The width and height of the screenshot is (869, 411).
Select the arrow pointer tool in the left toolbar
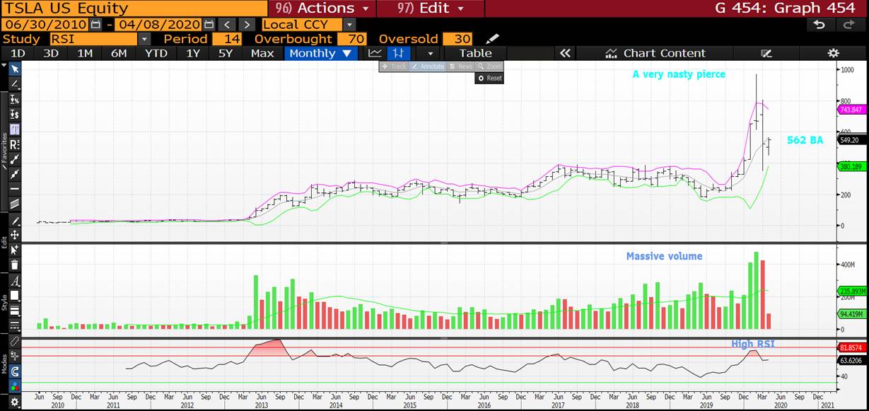point(14,69)
